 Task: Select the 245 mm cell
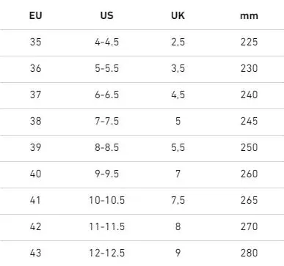click(249, 121)
